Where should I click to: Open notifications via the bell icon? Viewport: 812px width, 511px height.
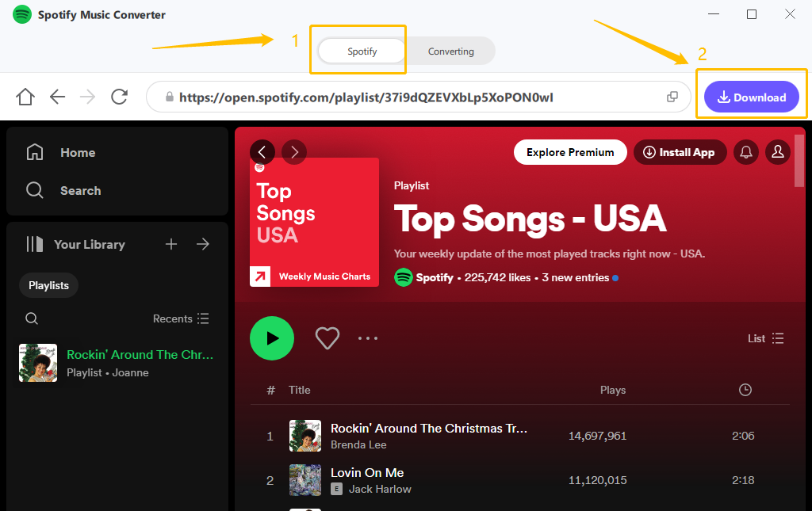(745, 152)
